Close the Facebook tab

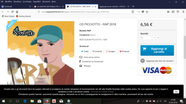pos(30,7)
